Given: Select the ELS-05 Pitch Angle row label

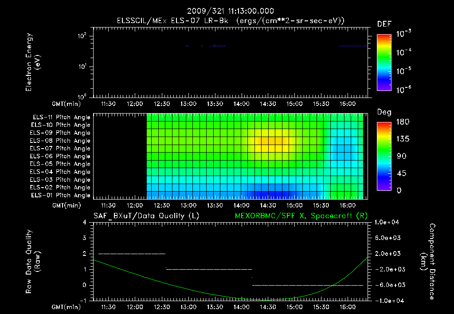Looking at the screenshot, I should [60, 164].
